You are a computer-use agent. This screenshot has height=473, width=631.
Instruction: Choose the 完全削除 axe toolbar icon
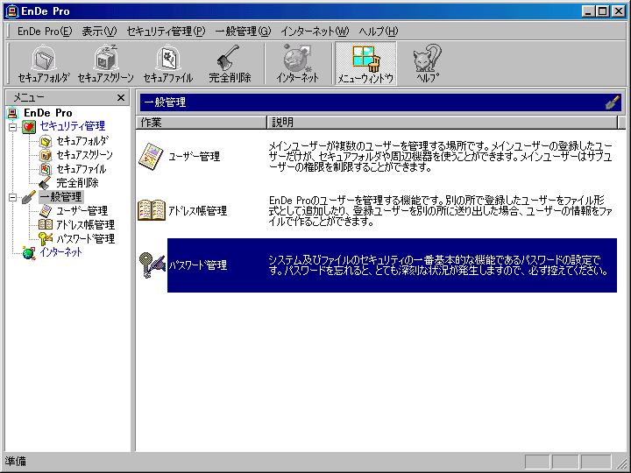click(230, 64)
